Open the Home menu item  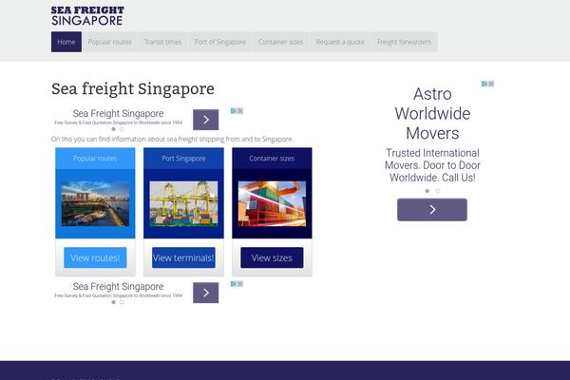66,42
